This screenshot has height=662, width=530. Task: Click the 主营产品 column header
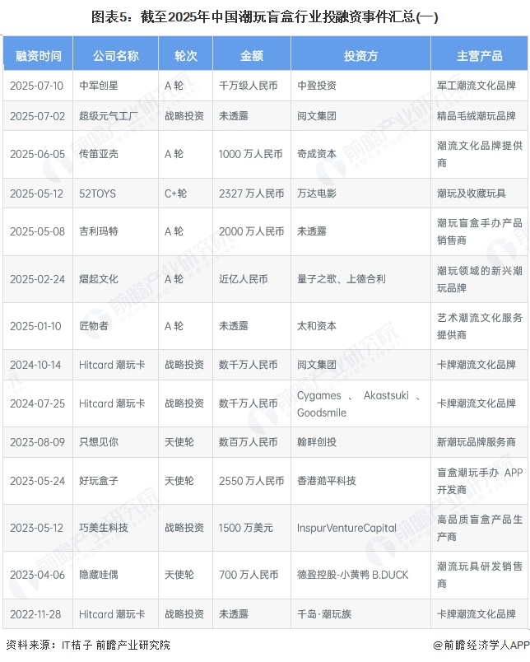tap(479, 56)
